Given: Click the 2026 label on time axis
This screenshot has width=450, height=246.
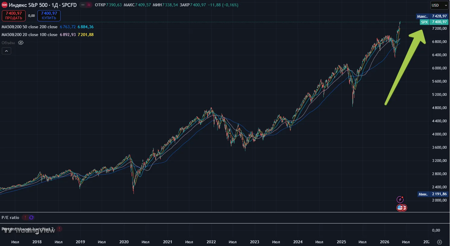Looking at the screenshot, I should click(x=385, y=242).
